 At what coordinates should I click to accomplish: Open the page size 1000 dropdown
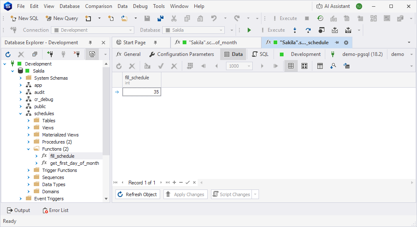pyautogui.click(x=249, y=66)
